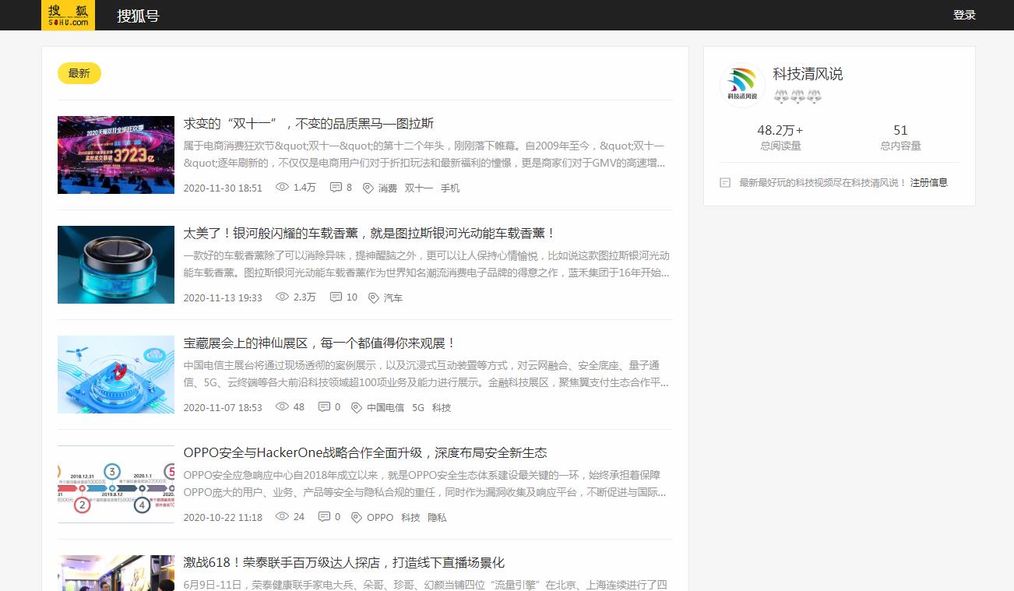Viewport: 1014px width, 591px height.
Task: Click the 51 总内容量 count
Action: pos(900,130)
